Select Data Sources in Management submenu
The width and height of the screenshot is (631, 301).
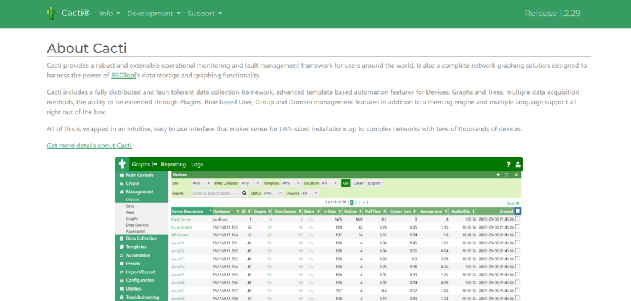click(137, 225)
